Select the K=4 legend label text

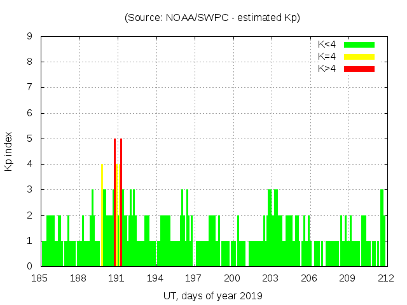327,57
